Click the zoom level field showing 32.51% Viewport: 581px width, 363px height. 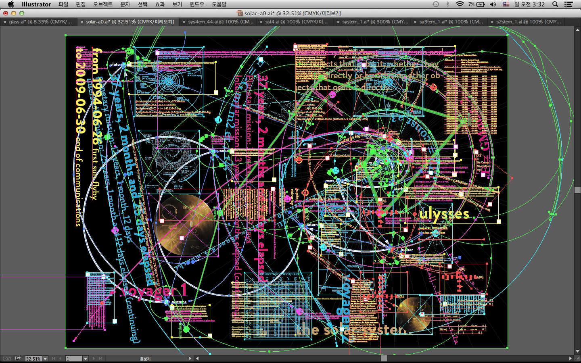coord(33,359)
